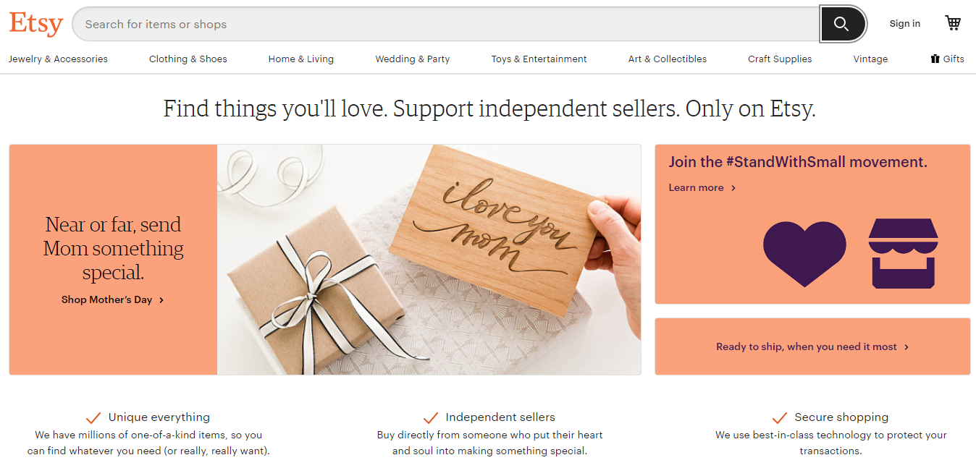976x468 pixels.
Task: Click the gift icon beside Gifts
Action: pyautogui.click(x=935, y=59)
